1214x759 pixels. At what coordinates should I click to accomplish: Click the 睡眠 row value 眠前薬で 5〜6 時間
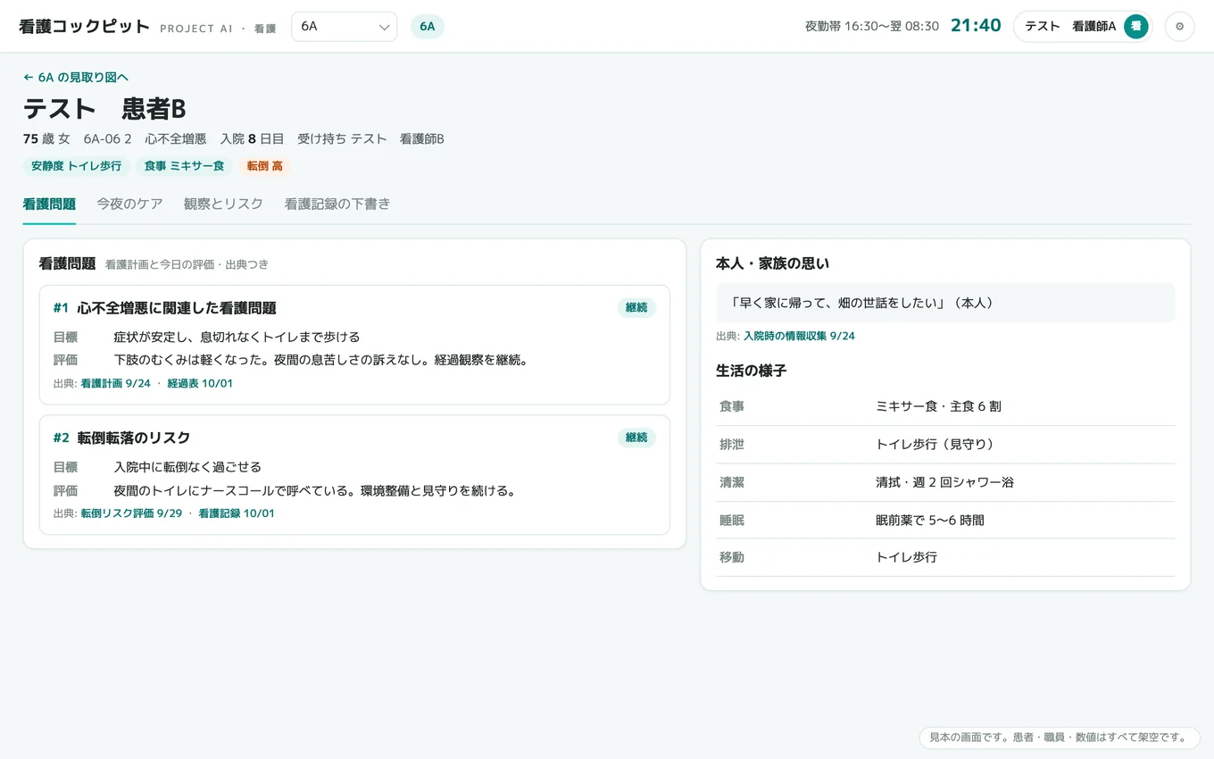930,521
